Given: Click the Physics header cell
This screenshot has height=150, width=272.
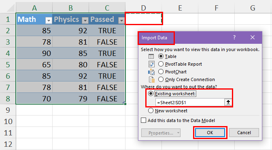Looking at the screenshot, I should [70, 19].
